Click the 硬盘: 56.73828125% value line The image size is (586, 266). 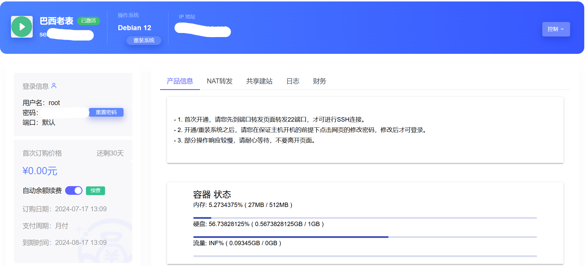click(x=258, y=224)
